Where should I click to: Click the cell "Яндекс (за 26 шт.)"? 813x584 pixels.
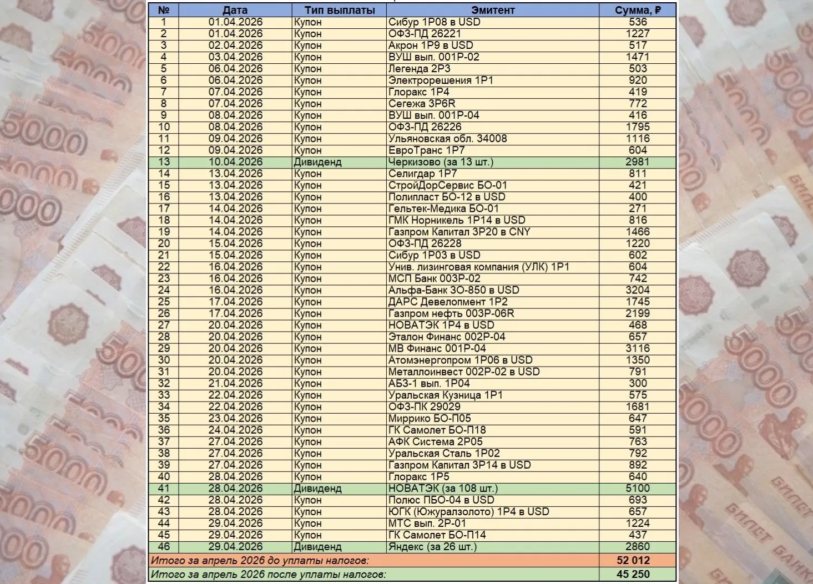click(x=493, y=546)
